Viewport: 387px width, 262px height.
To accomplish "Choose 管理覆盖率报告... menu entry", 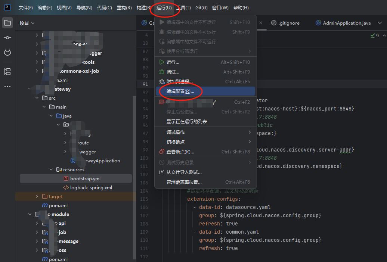I will point(205,182).
